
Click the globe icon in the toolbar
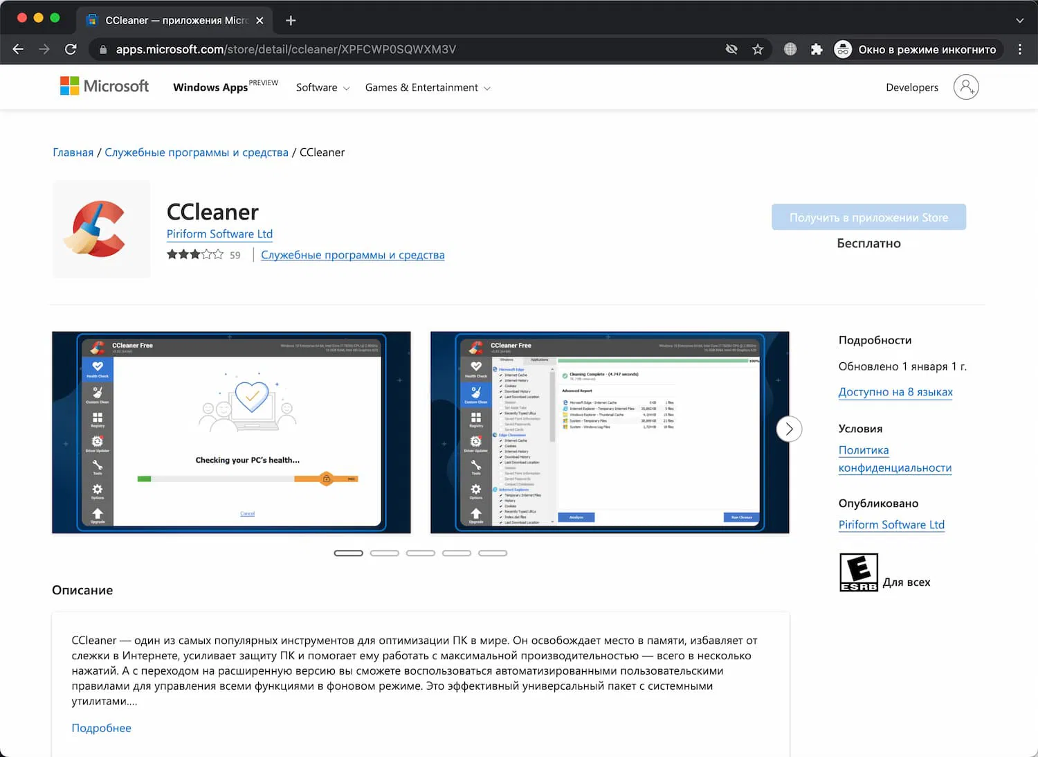pos(790,49)
